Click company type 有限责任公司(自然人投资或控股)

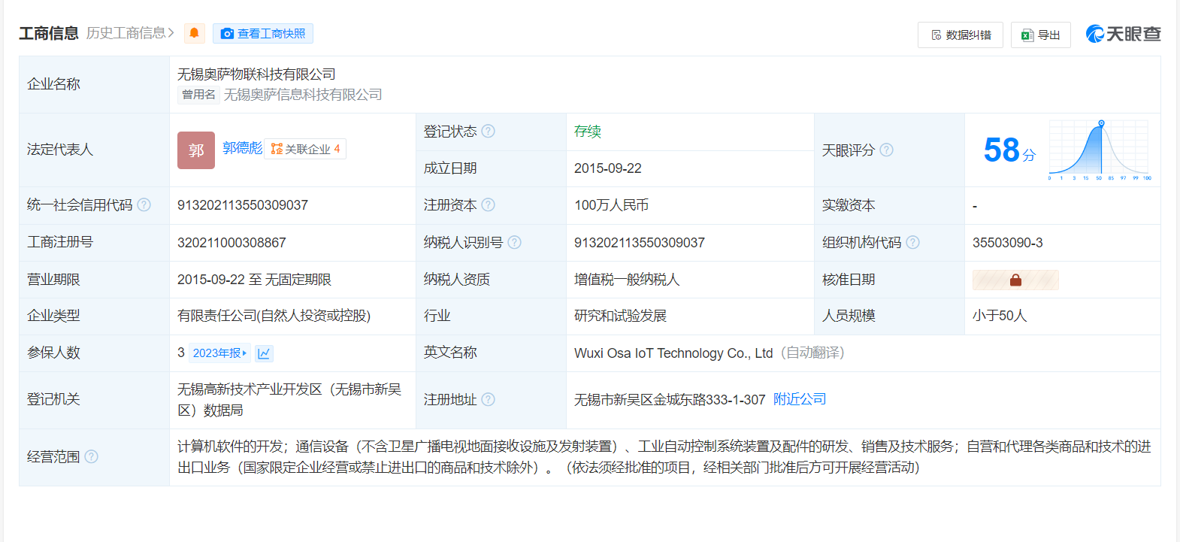[274, 316]
